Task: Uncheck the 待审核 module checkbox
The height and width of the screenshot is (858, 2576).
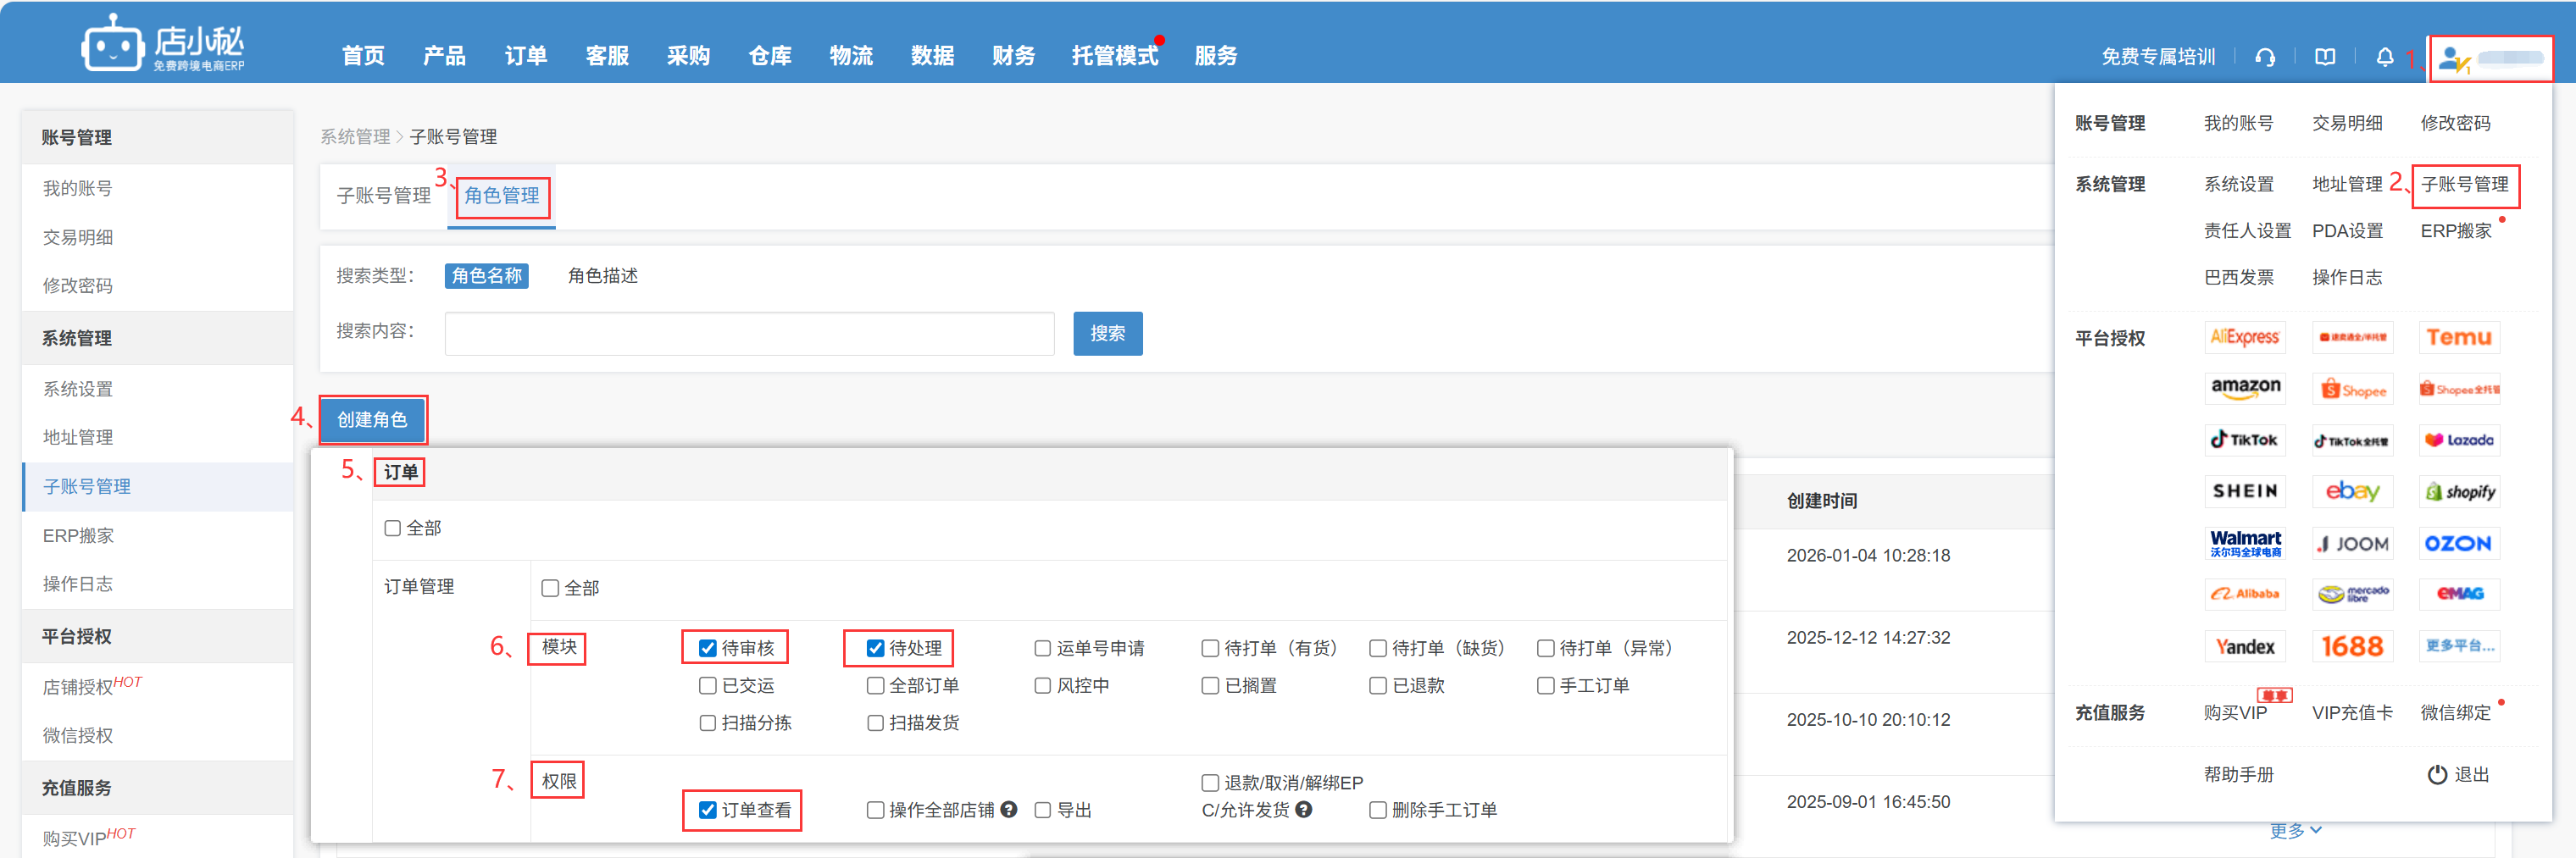Action: point(708,648)
